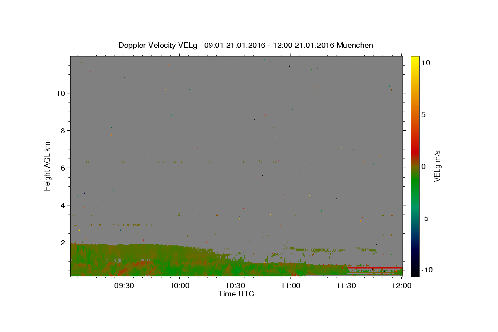Click the height tick label 6
This screenshot has height=332, width=498.
(63, 168)
